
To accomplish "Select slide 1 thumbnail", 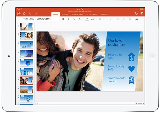I will [26, 27].
